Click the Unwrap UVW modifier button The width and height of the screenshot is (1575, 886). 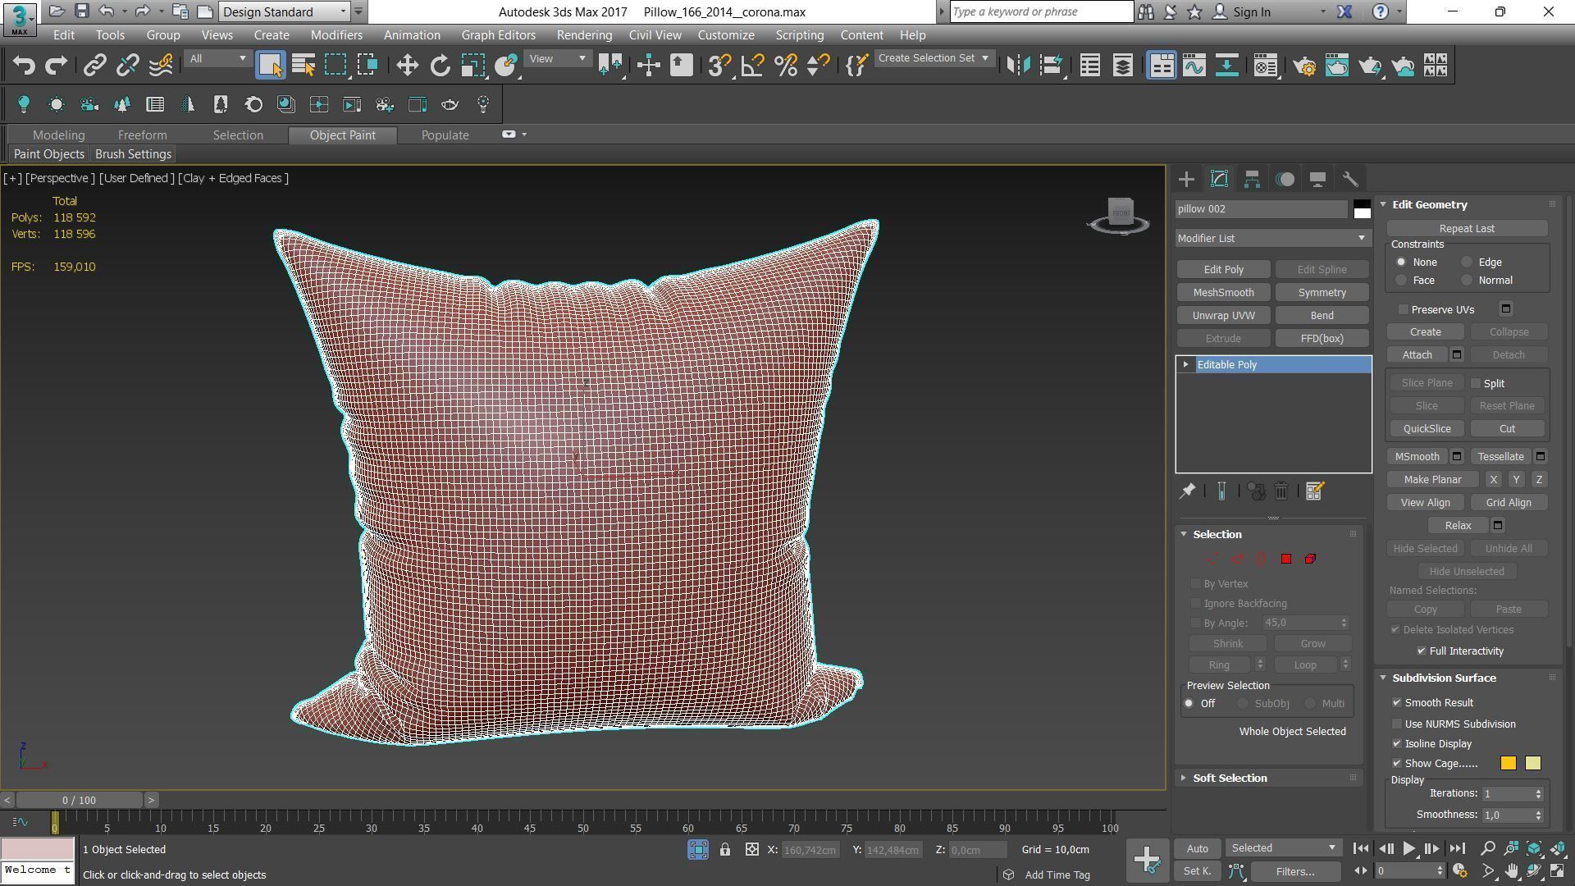pyautogui.click(x=1223, y=316)
